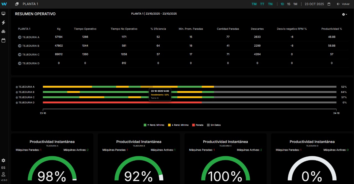Select the machines icon in the left sidebar
This screenshot has height=184, width=354.
click(4, 31)
